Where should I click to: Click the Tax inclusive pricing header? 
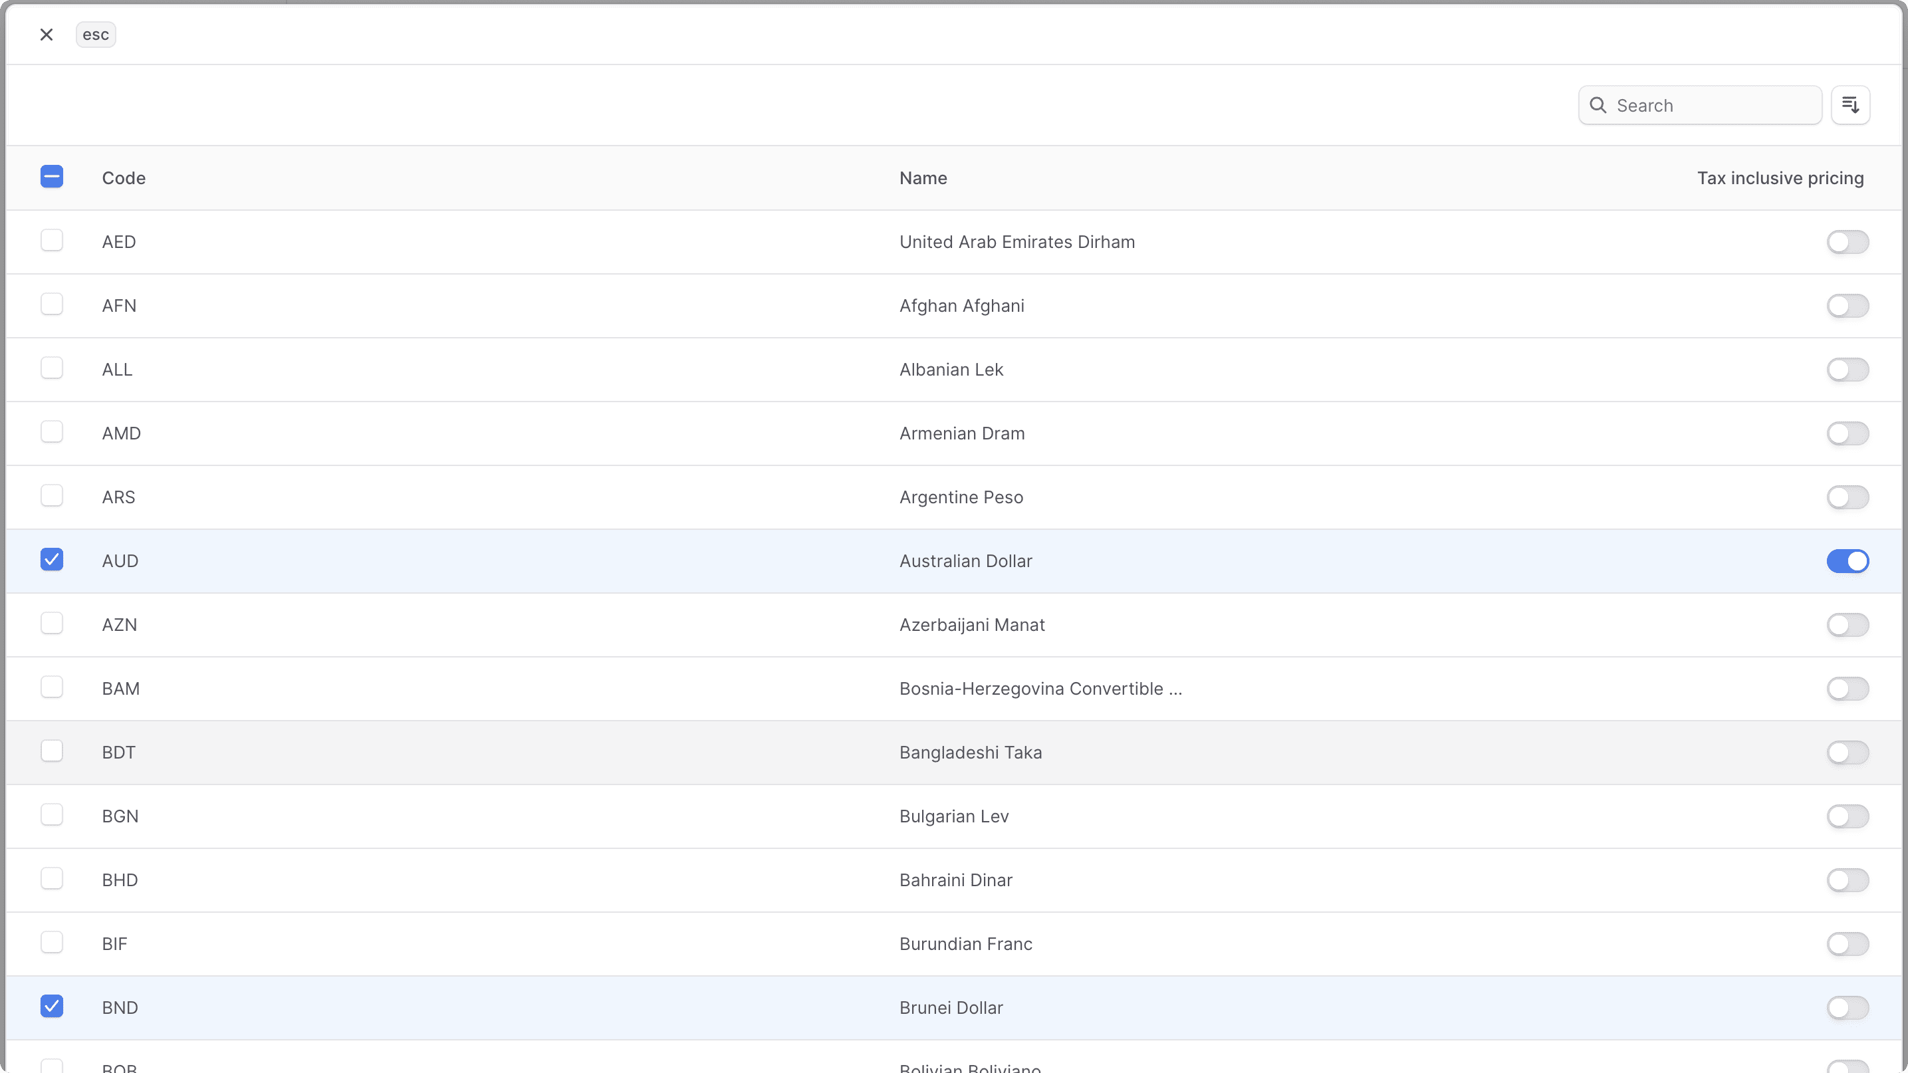1780,178
